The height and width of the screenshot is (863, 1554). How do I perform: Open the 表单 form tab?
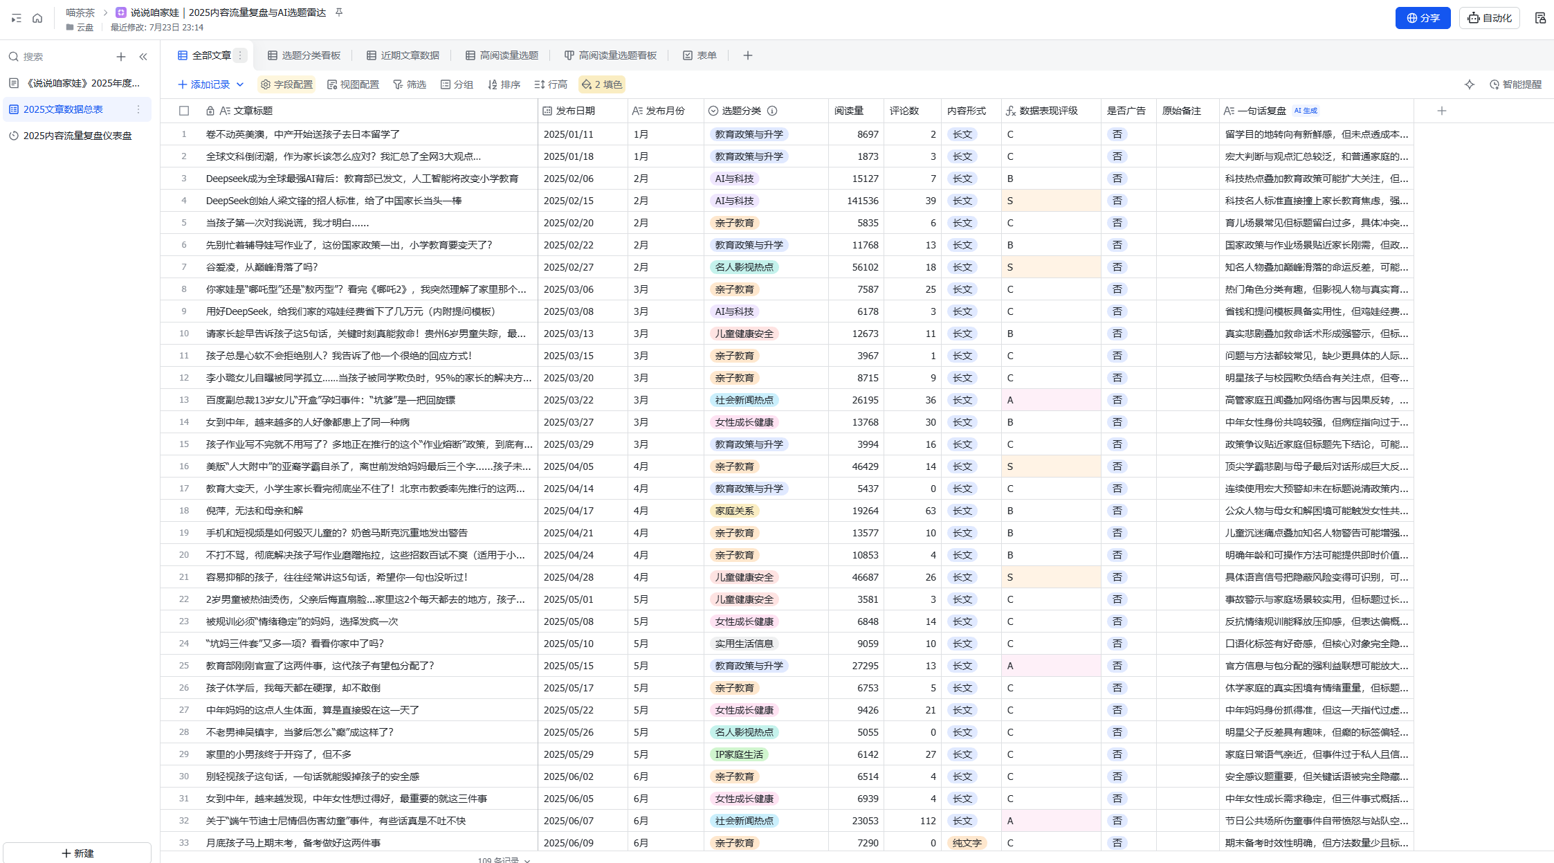pos(700,55)
